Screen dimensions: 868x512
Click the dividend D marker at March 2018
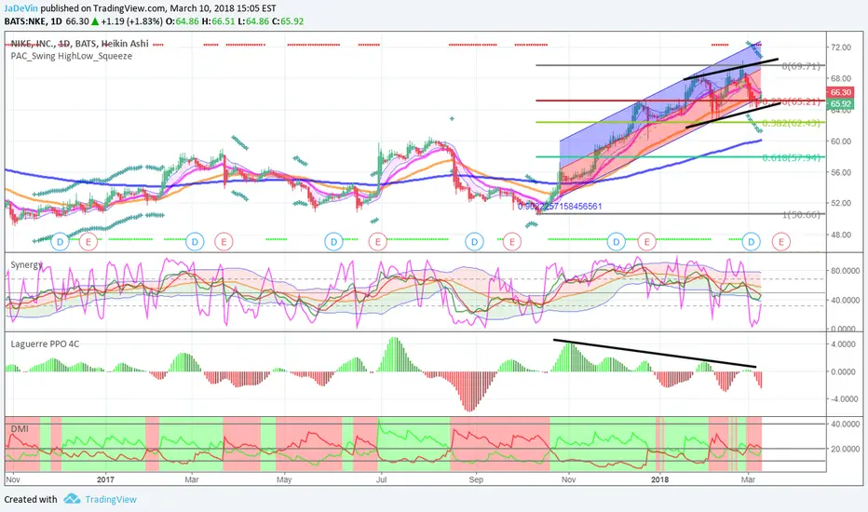point(752,242)
